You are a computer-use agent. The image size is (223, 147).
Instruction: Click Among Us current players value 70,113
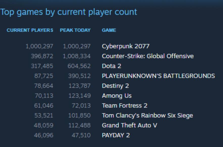coord(44,96)
